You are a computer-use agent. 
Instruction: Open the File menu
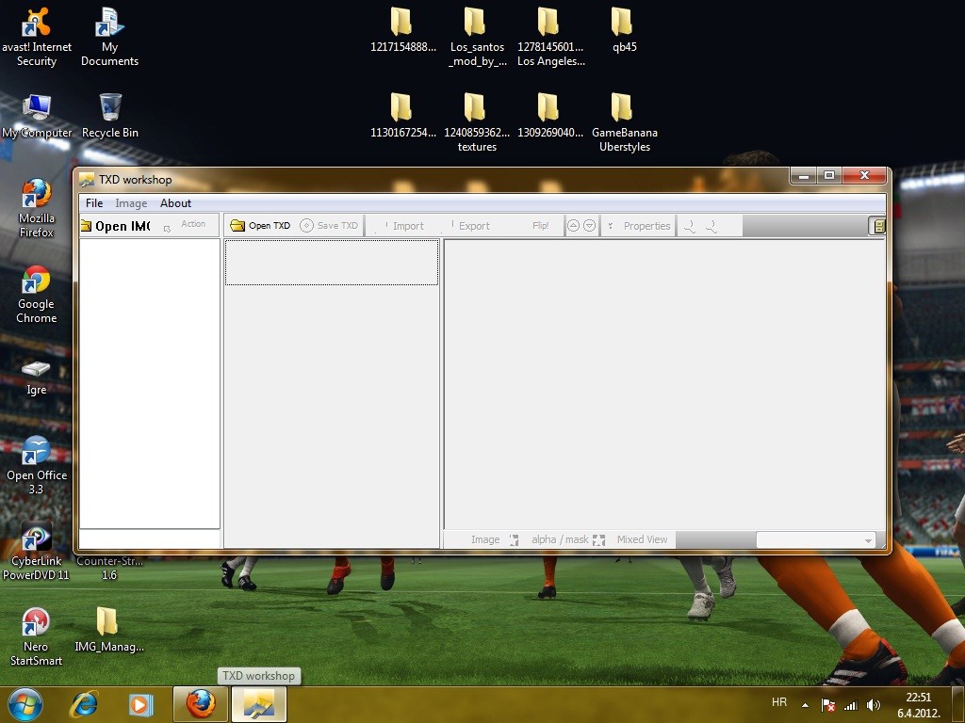(x=94, y=203)
